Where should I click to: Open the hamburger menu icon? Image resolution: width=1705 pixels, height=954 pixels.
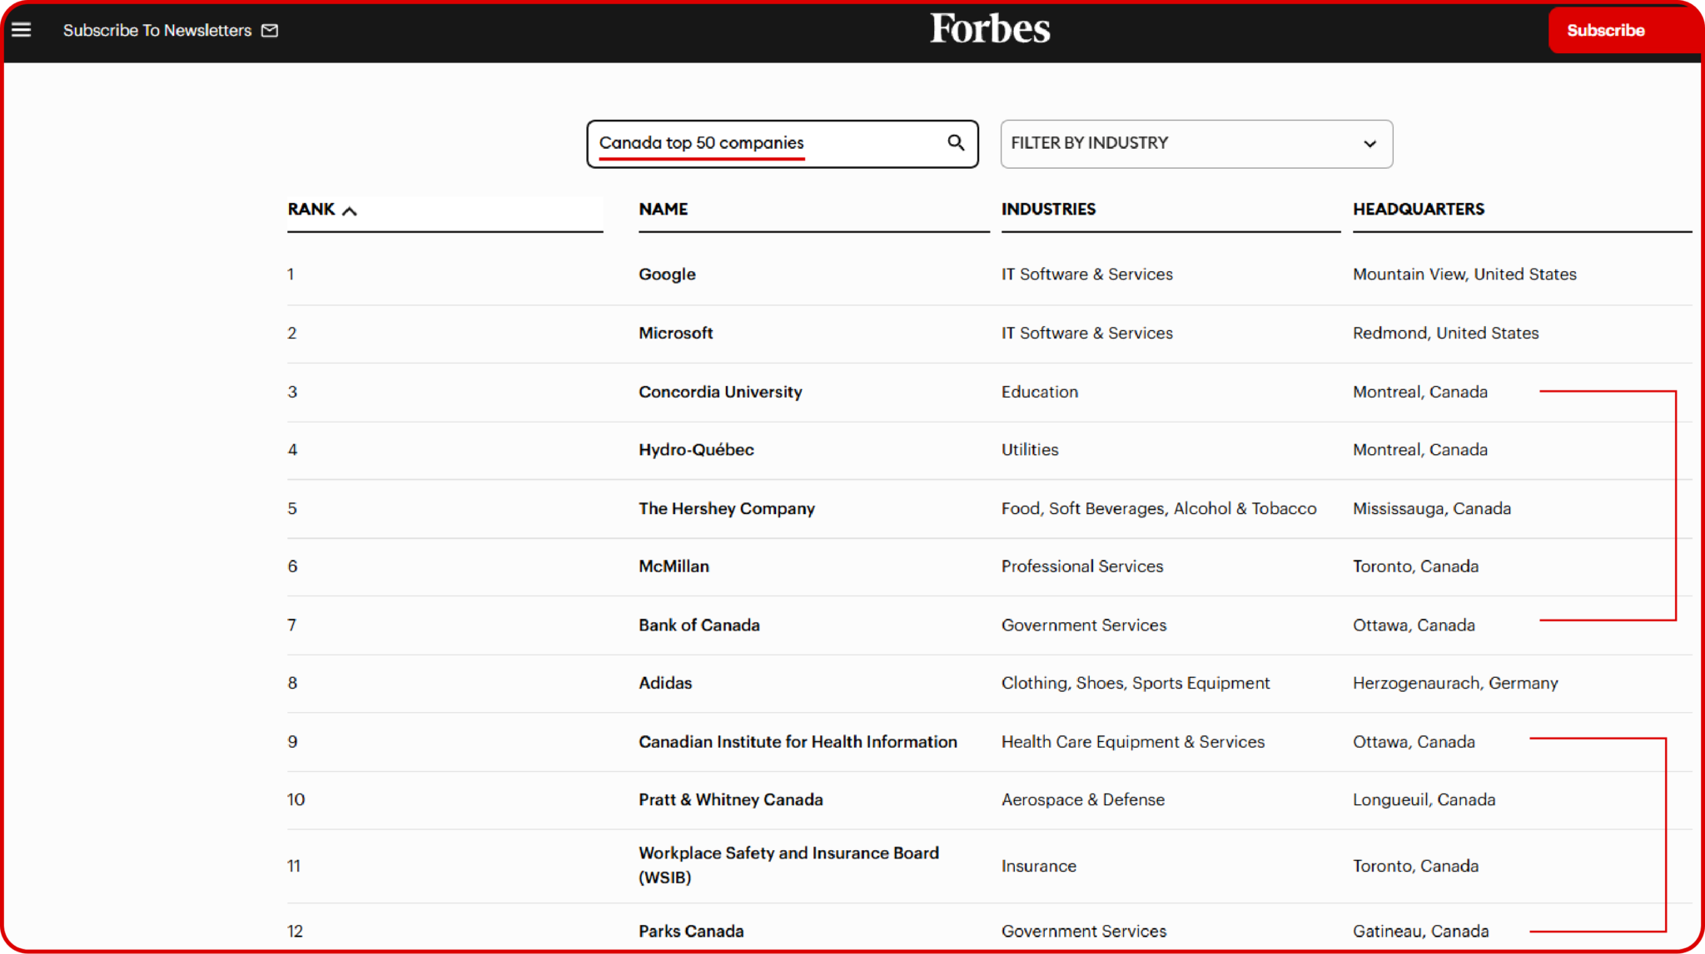tap(21, 30)
